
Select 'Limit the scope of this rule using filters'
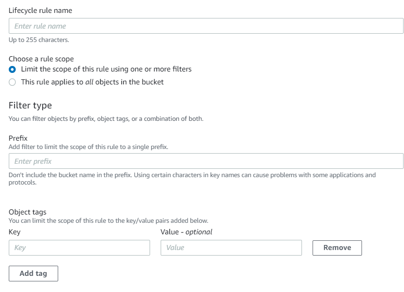pos(12,68)
